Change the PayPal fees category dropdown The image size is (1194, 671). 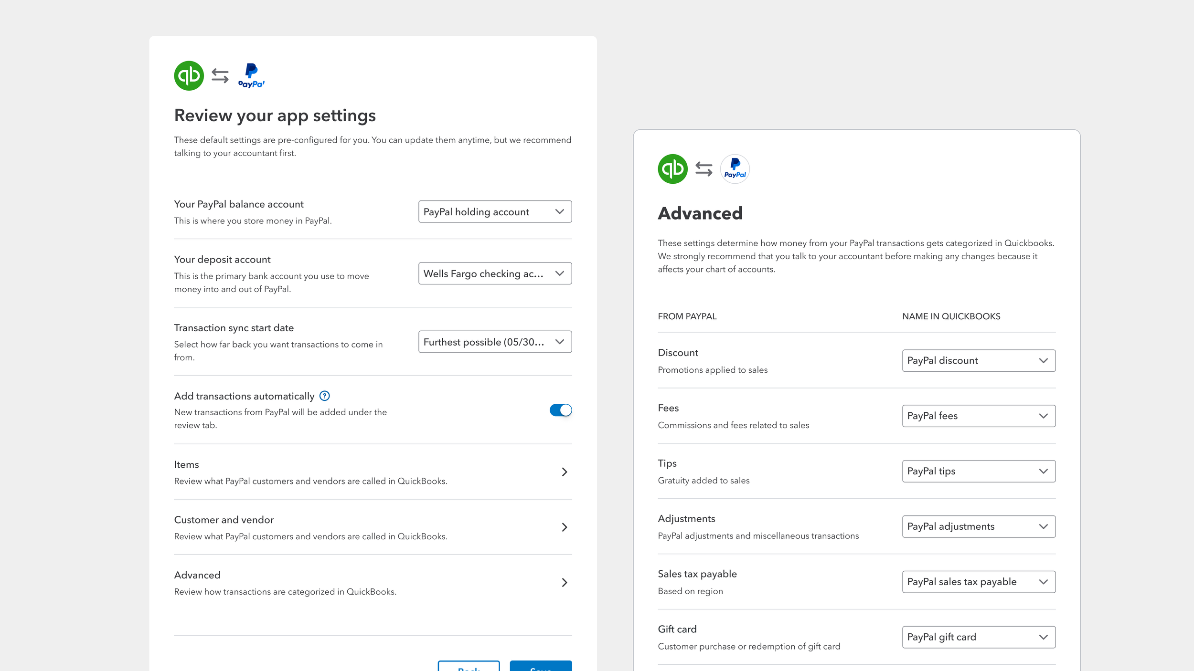click(978, 416)
